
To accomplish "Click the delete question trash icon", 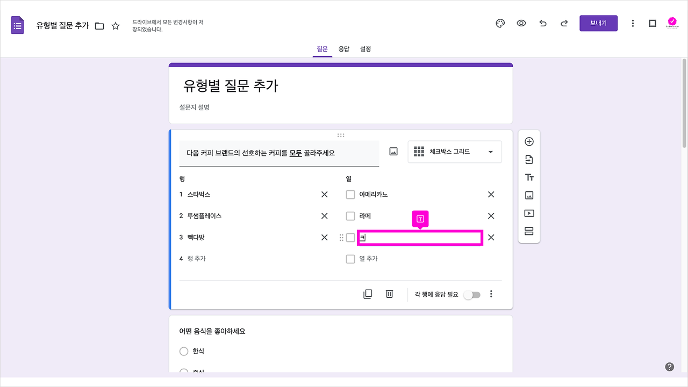I will (x=389, y=293).
